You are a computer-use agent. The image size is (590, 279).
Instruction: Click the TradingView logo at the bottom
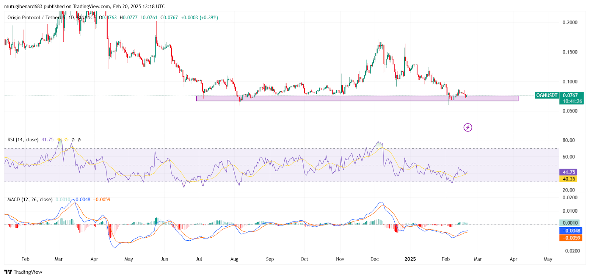(x=23, y=272)
